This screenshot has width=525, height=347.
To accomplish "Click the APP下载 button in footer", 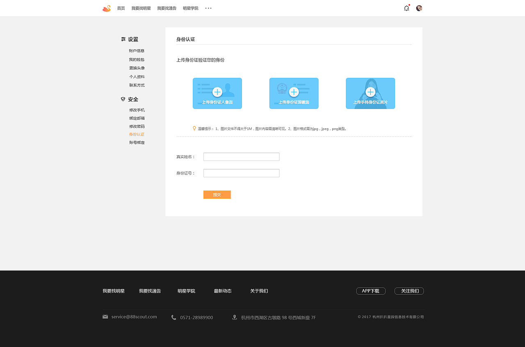I will tap(371, 291).
